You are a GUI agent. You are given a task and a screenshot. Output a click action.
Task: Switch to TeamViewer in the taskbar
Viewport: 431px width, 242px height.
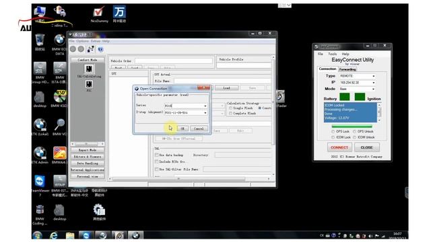[86, 235]
